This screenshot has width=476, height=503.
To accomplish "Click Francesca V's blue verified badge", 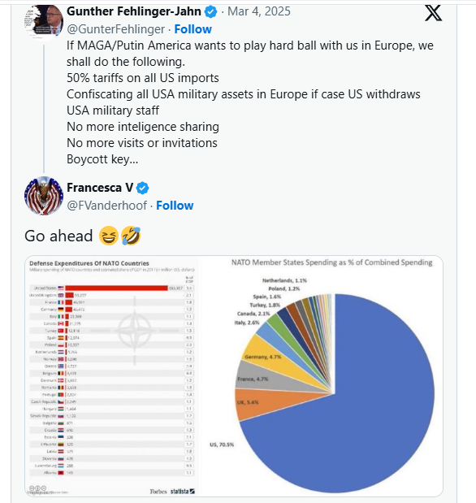I will (x=142, y=188).
